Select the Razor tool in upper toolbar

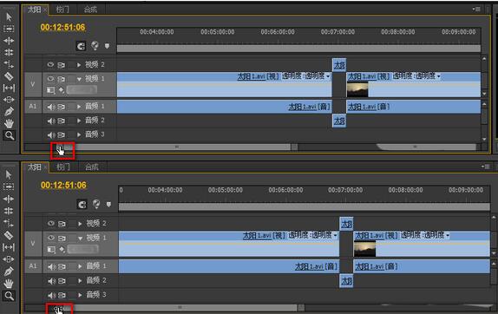pyautogui.click(x=9, y=76)
